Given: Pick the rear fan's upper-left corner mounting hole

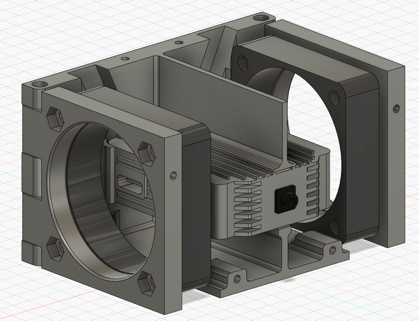Looking at the screenshot, I should 243,63.
